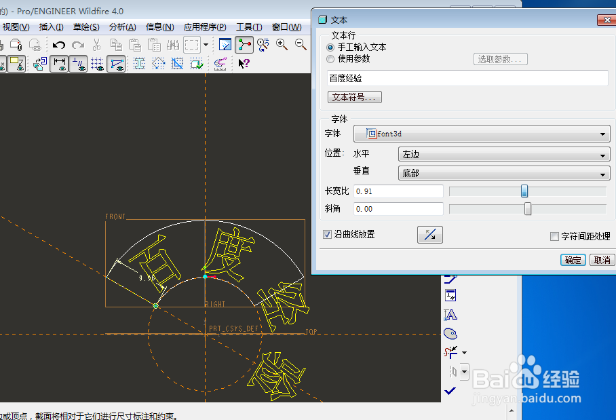Click the Zoom In magnifier

(x=282, y=45)
